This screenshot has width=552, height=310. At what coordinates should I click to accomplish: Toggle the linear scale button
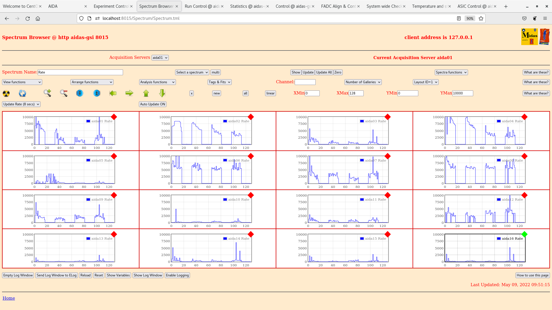coord(270,93)
